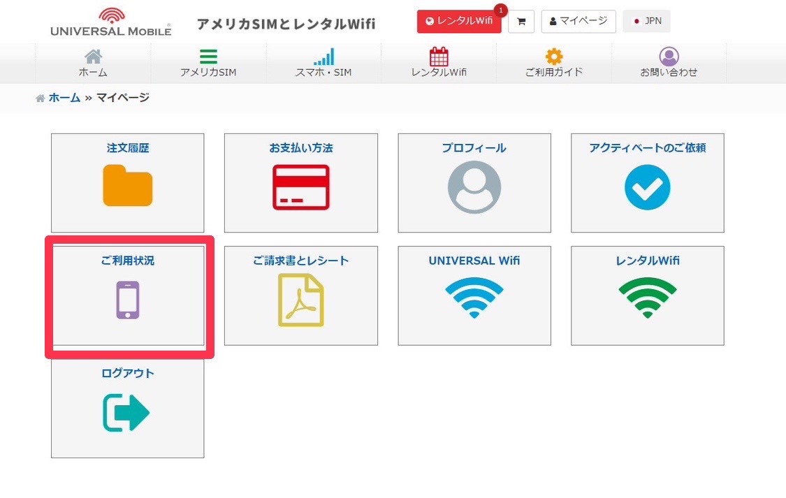
Task: Follow the ホーム breadcrumb link
Action: (x=65, y=98)
